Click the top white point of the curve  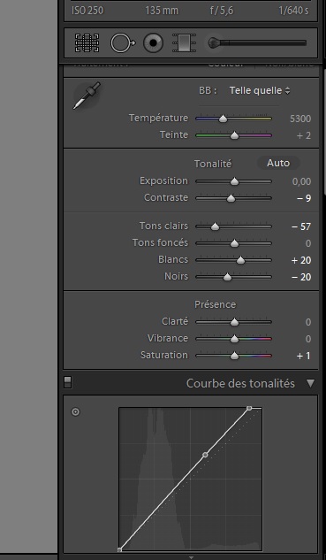click(x=249, y=408)
